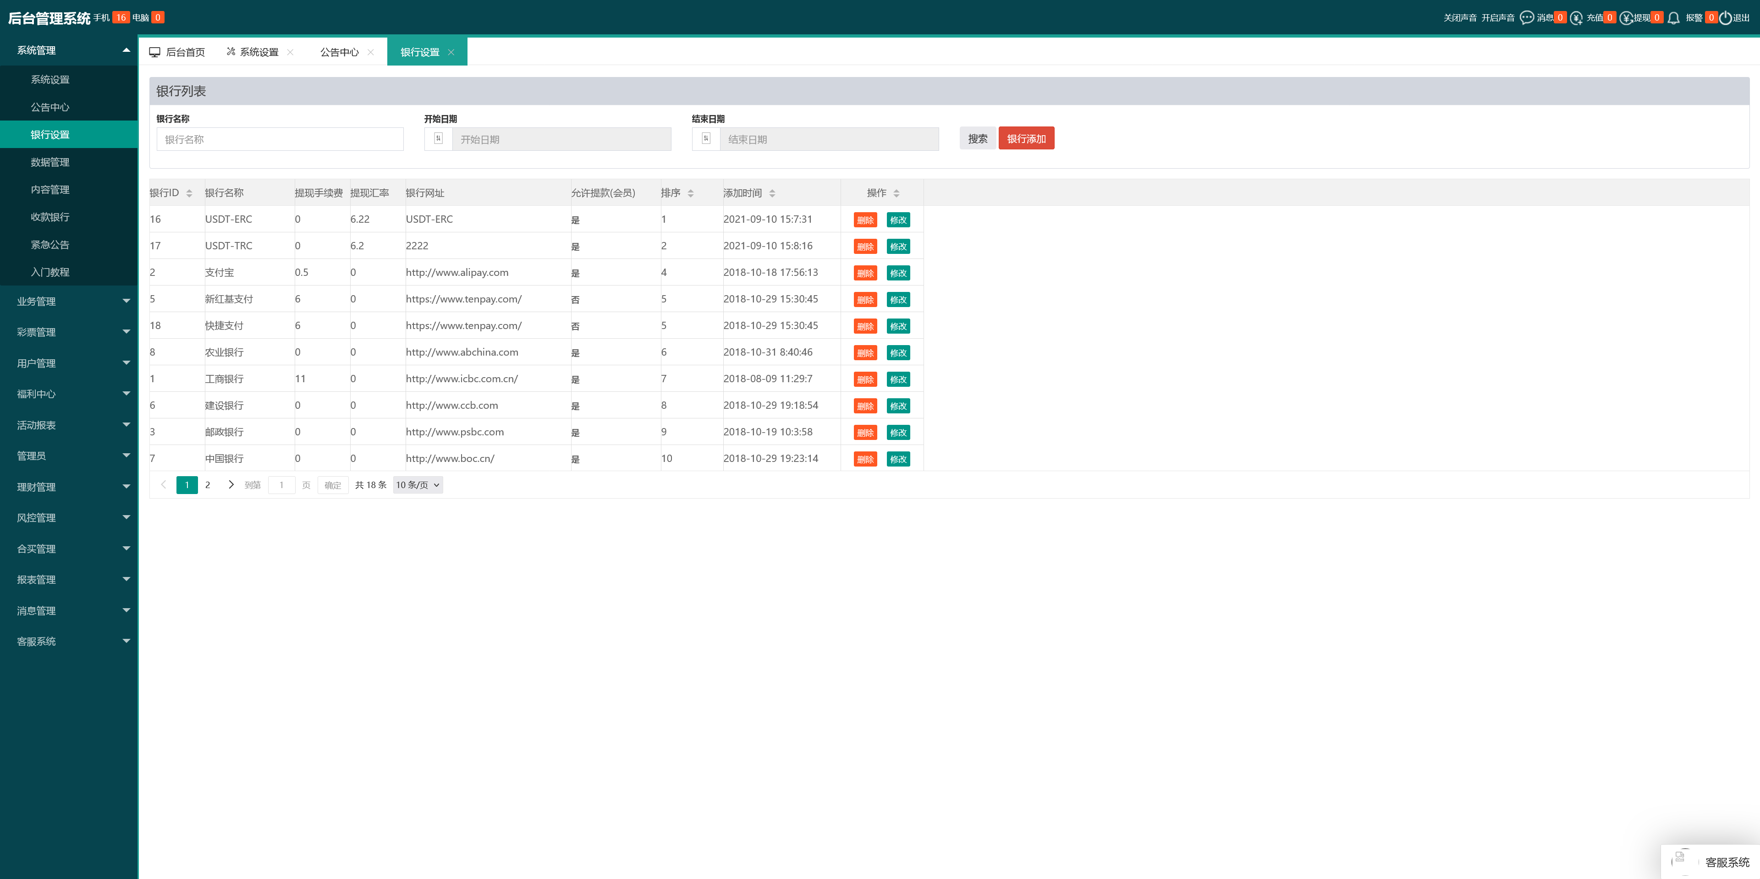Sort table by 银行ID column

pyautogui.click(x=189, y=193)
